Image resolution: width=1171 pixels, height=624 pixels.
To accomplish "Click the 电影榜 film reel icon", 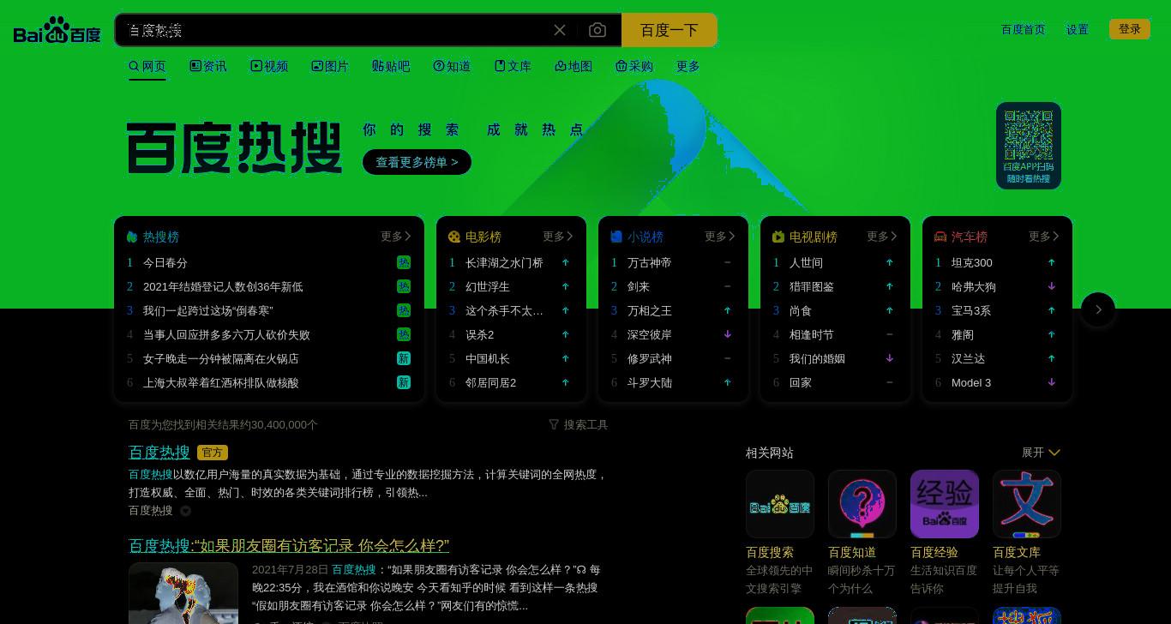I will point(454,237).
